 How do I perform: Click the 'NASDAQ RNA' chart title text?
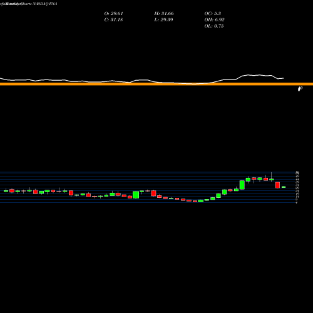click(45, 4)
